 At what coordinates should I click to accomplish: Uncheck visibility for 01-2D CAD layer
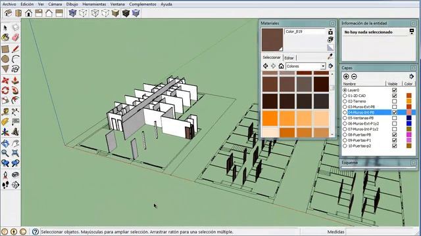(x=394, y=96)
